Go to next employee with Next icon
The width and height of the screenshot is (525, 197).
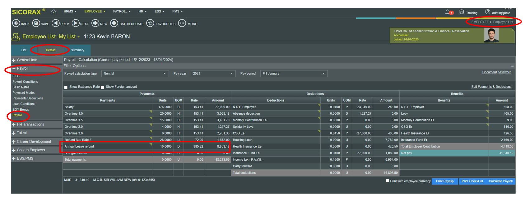tap(76, 23)
